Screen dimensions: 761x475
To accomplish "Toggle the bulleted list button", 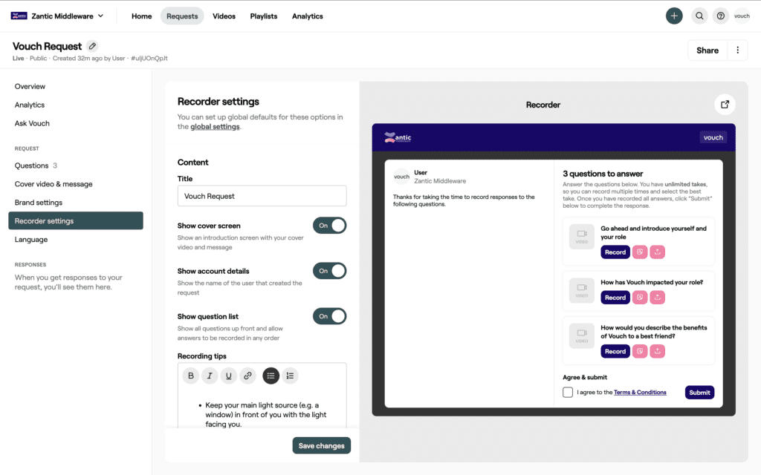I will tap(271, 376).
